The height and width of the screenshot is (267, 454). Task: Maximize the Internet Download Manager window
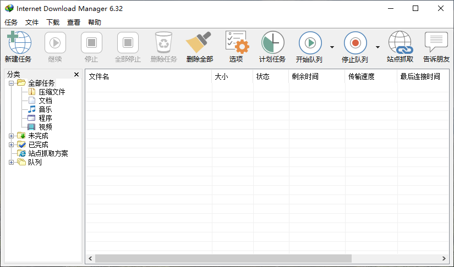[x=415, y=8]
